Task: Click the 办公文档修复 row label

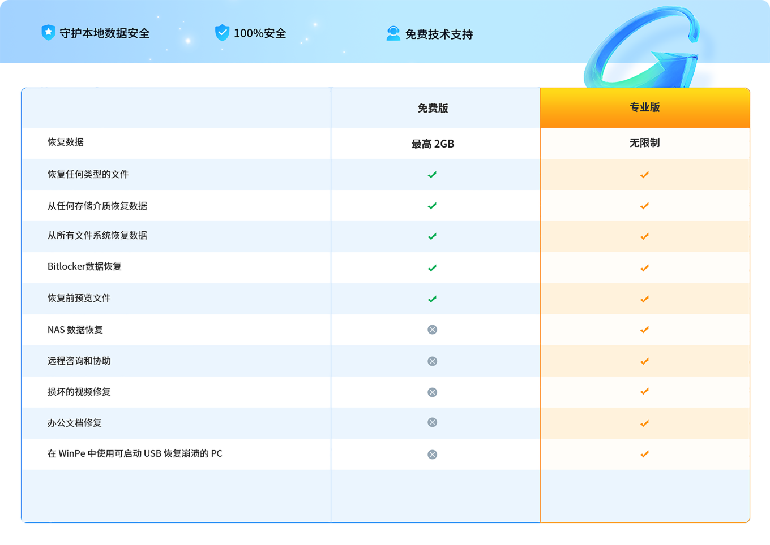Action: [x=75, y=423]
